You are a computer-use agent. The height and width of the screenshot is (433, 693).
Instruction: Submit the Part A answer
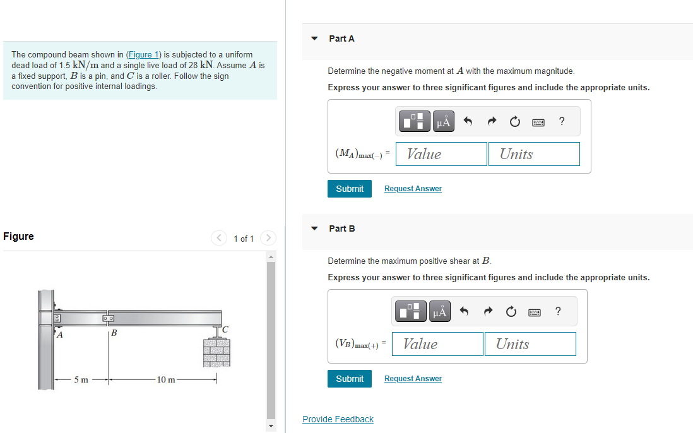[x=349, y=188]
